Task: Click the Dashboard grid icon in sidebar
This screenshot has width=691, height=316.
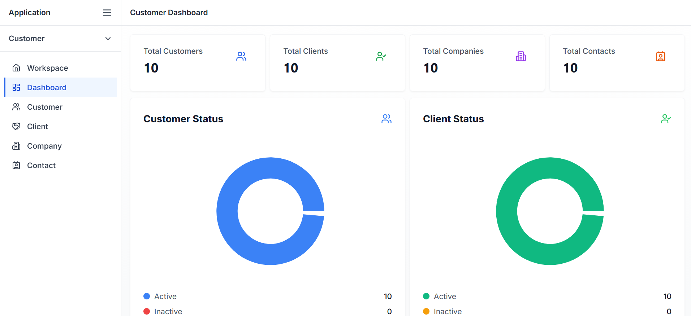Action: click(16, 87)
